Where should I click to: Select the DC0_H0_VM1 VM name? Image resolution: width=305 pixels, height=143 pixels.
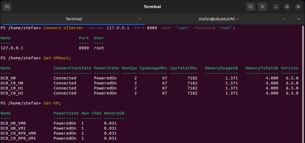click(x=13, y=128)
